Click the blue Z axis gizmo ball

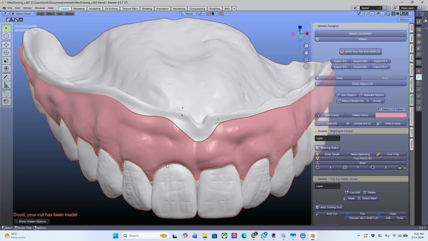click(x=300, y=27)
